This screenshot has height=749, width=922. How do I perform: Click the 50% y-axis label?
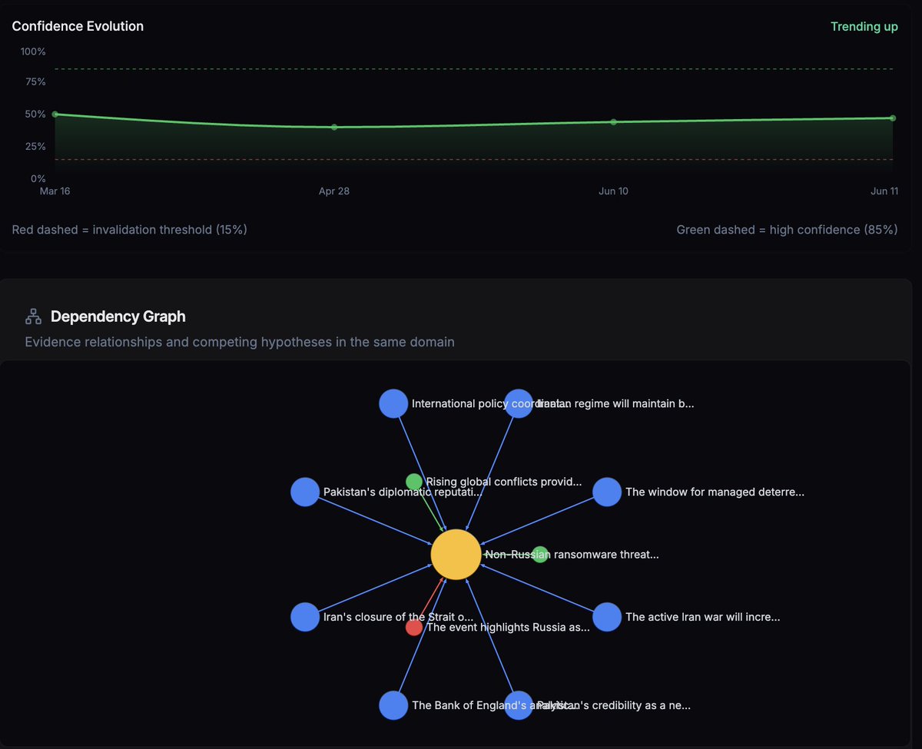[x=35, y=114]
